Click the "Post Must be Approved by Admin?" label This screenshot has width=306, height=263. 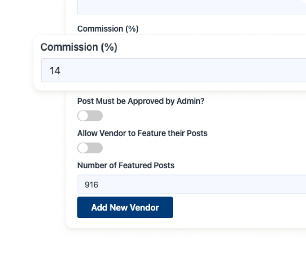point(144,101)
